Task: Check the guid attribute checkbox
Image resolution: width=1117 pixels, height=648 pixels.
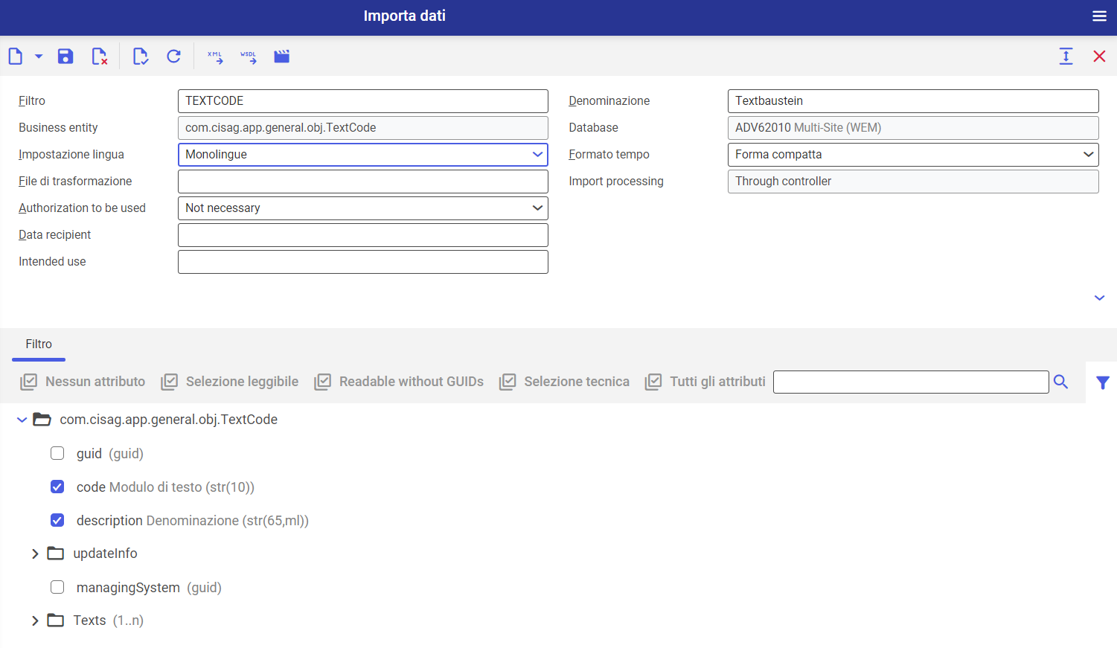Action: click(x=57, y=454)
